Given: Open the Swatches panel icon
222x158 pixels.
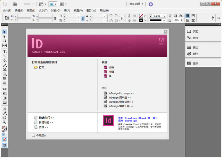Looking at the screenshot, I should (195, 63).
